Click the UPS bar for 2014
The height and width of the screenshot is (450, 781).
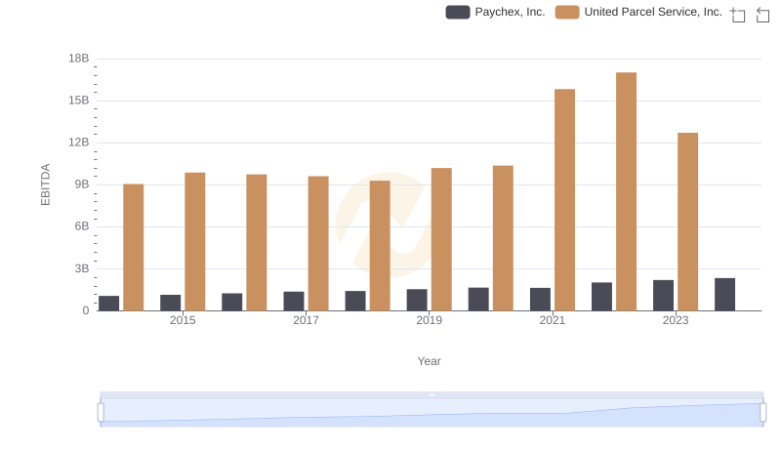tap(134, 247)
